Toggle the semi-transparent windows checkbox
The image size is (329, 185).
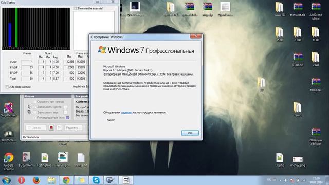coord(35,118)
